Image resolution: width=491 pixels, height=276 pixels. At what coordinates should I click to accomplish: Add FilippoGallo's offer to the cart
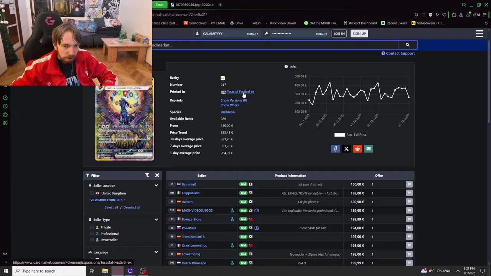409,193
